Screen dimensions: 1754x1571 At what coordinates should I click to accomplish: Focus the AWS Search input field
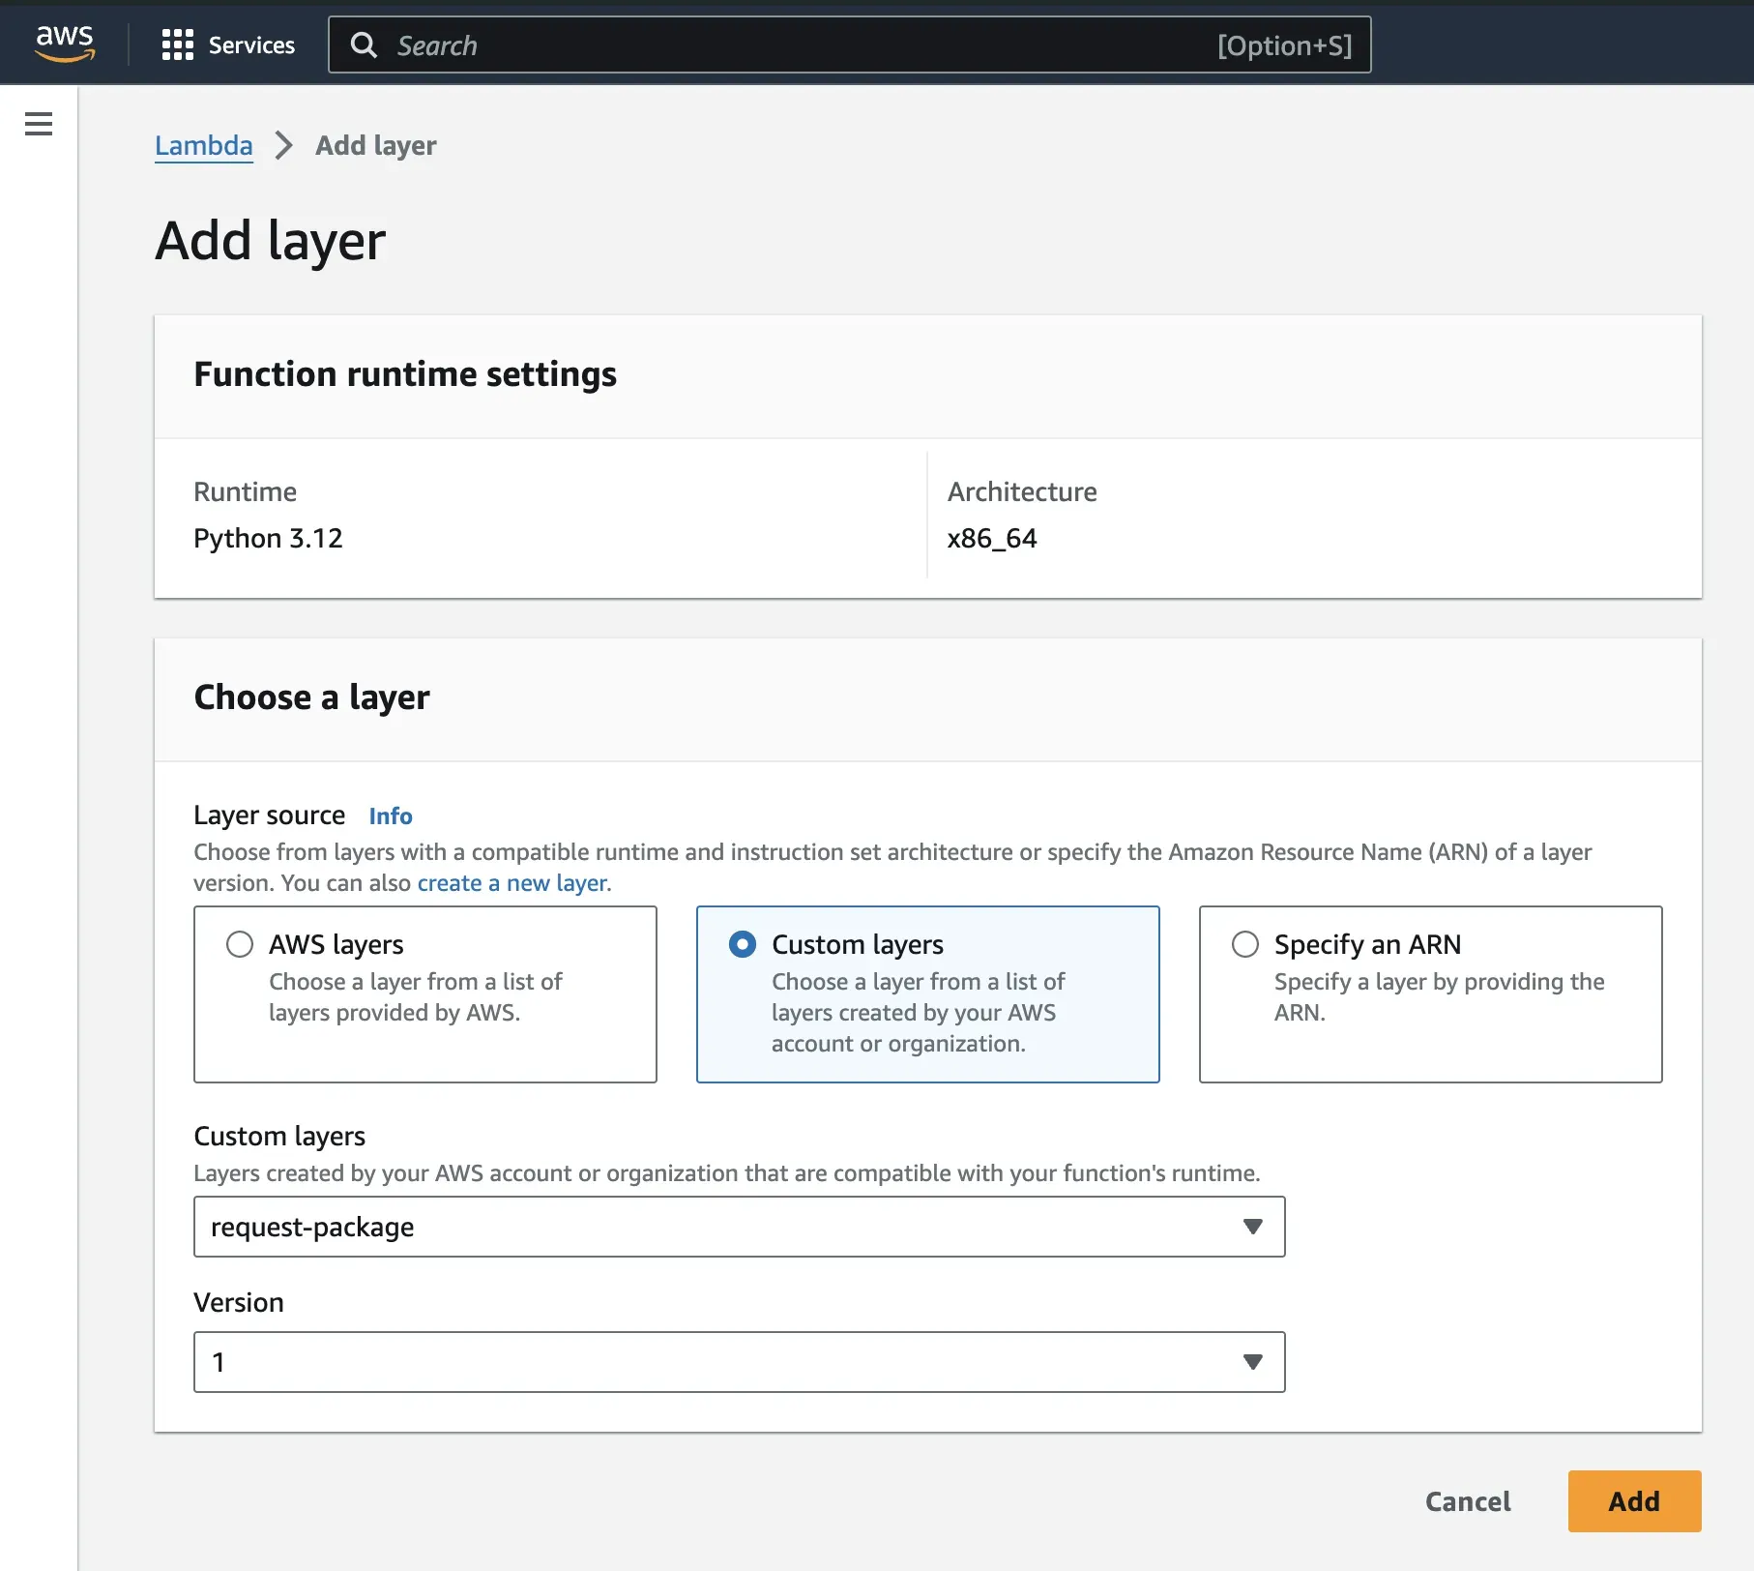tap(849, 44)
